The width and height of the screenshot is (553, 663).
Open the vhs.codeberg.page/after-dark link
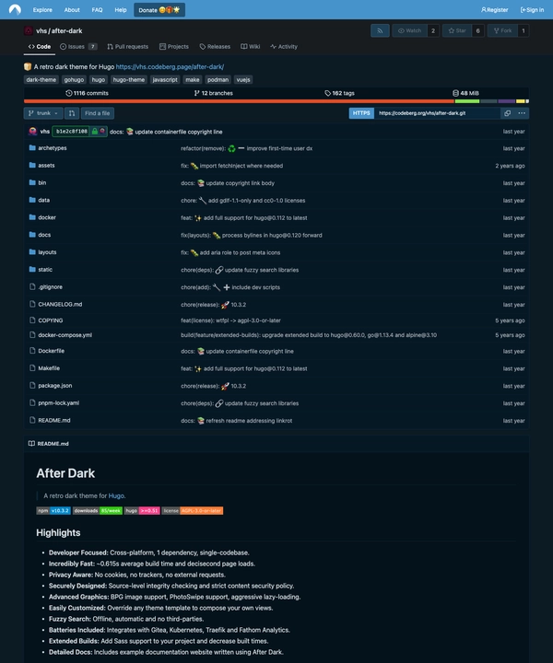[x=170, y=67]
